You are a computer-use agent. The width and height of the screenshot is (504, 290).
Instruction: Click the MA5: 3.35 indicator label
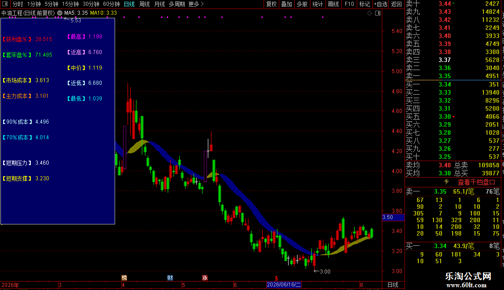click(x=76, y=13)
